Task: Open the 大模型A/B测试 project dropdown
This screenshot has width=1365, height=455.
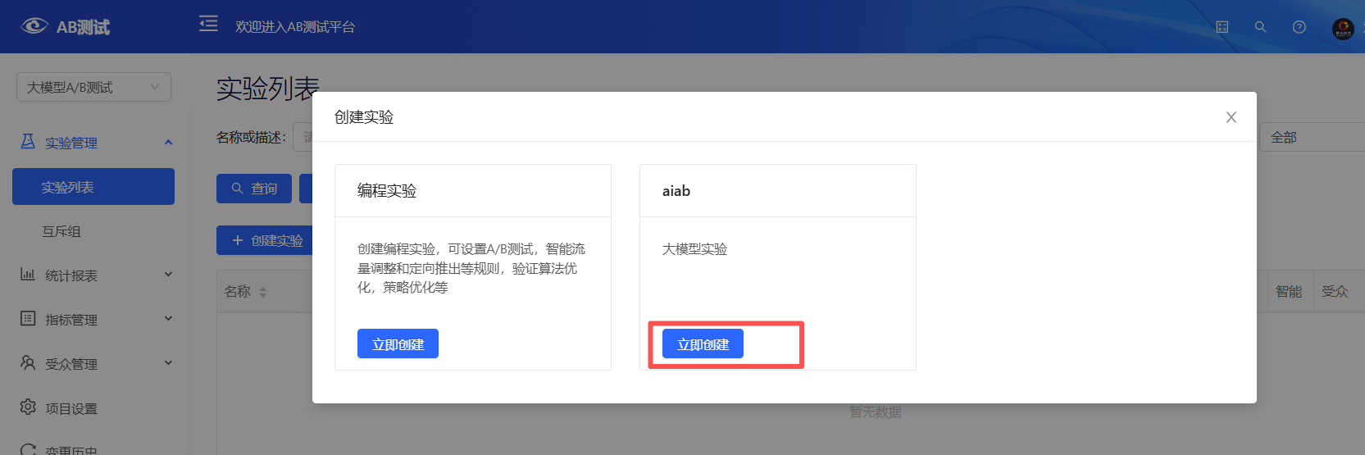Action: click(93, 87)
